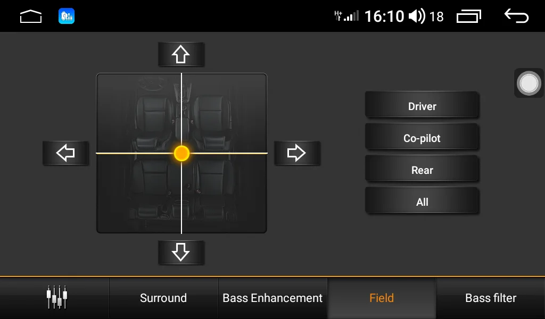Move sound field up with up arrow
Viewport: 545px width, 319px height.
coord(181,55)
